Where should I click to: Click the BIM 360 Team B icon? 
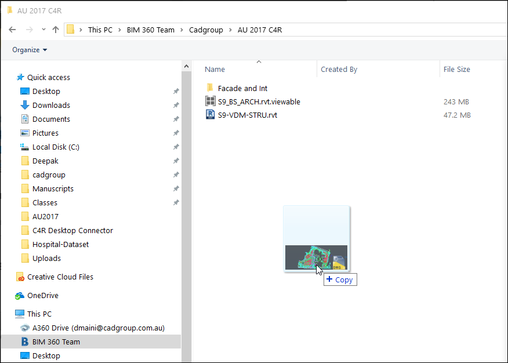click(24, 342)
